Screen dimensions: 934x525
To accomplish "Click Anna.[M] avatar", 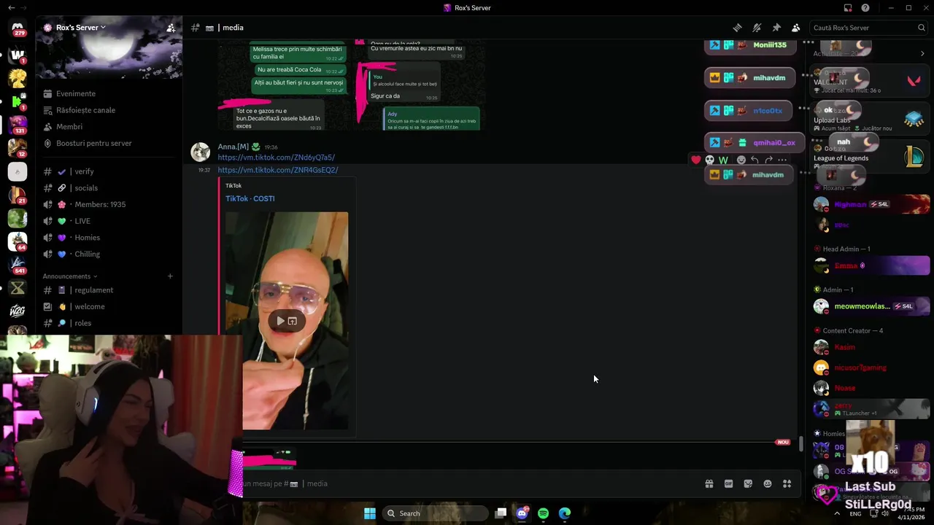I will pos(201,152).
